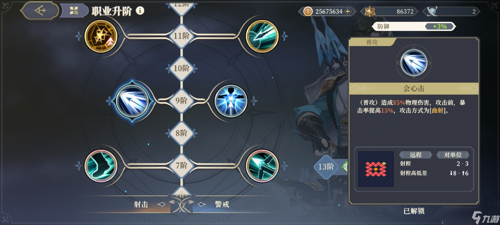Image resolution: width=500 pixels, height=225 pixels.
Task: Choose the highlighted 会心击 skill at 9阶
Action: pyautogui.click(x=132, y=101)
